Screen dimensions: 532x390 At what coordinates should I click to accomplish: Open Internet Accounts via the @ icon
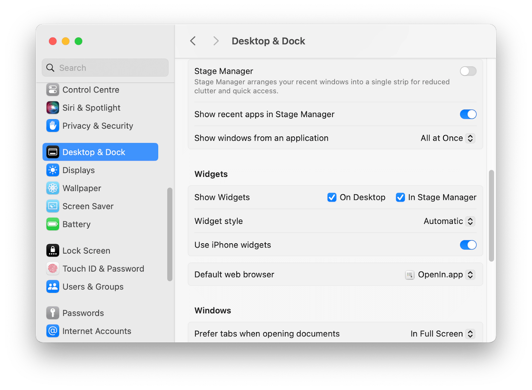click(53, 331)
